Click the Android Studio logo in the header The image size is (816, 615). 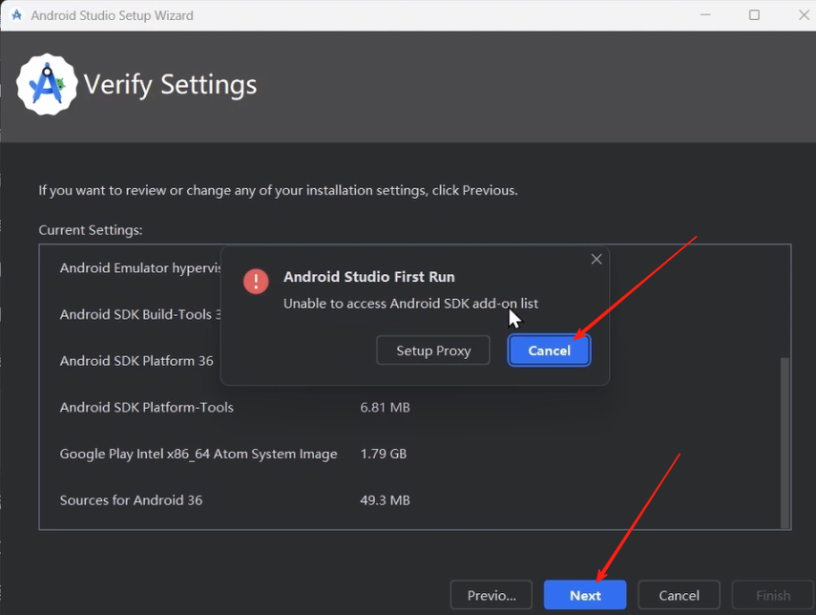[x=47, y=84]
